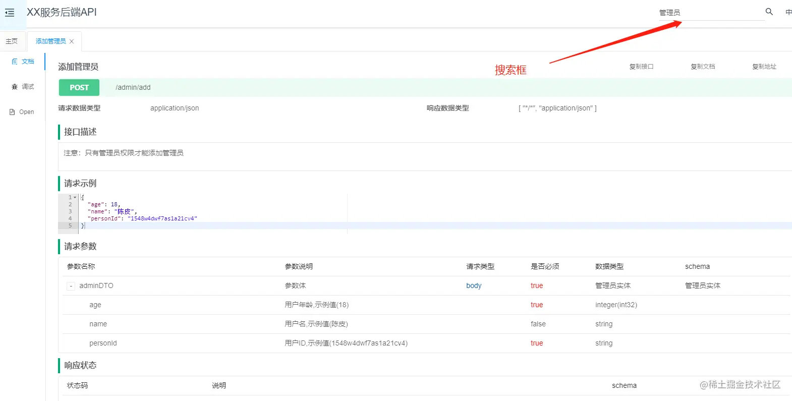Click the 用户年龄,示例值(18) description
The image size is (792, 401).
click(317, 305)
